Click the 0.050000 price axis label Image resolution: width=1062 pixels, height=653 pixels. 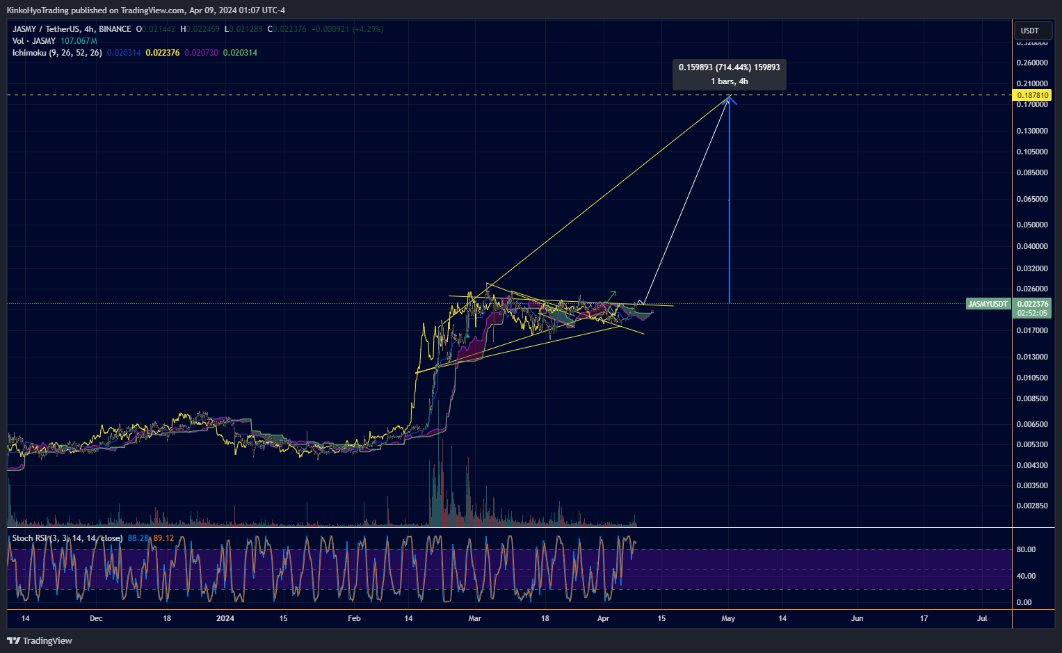pos(1032,225)
